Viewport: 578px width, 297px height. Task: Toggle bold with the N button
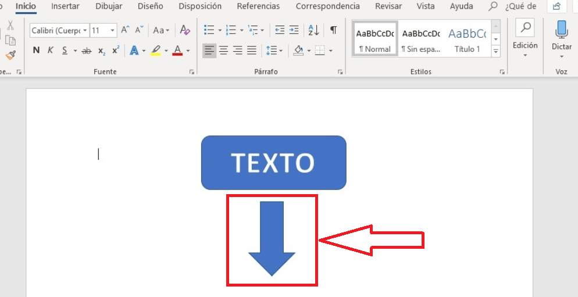pyautogui.click(x=36, y=51)
